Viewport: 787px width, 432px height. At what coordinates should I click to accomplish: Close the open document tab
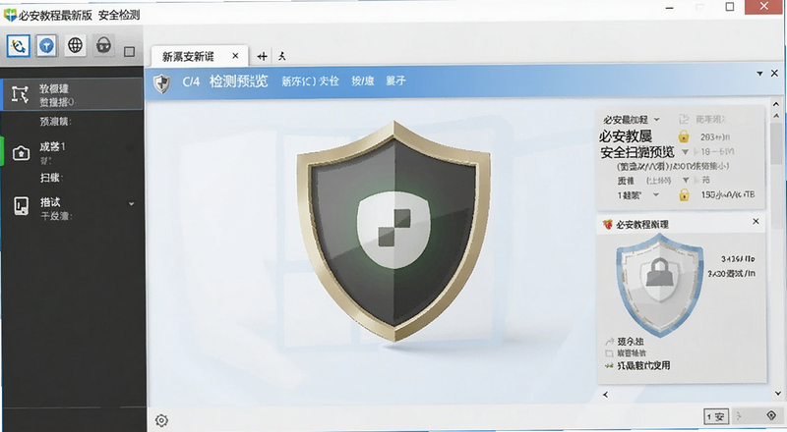pyautogui.click(x=235, y=56)
